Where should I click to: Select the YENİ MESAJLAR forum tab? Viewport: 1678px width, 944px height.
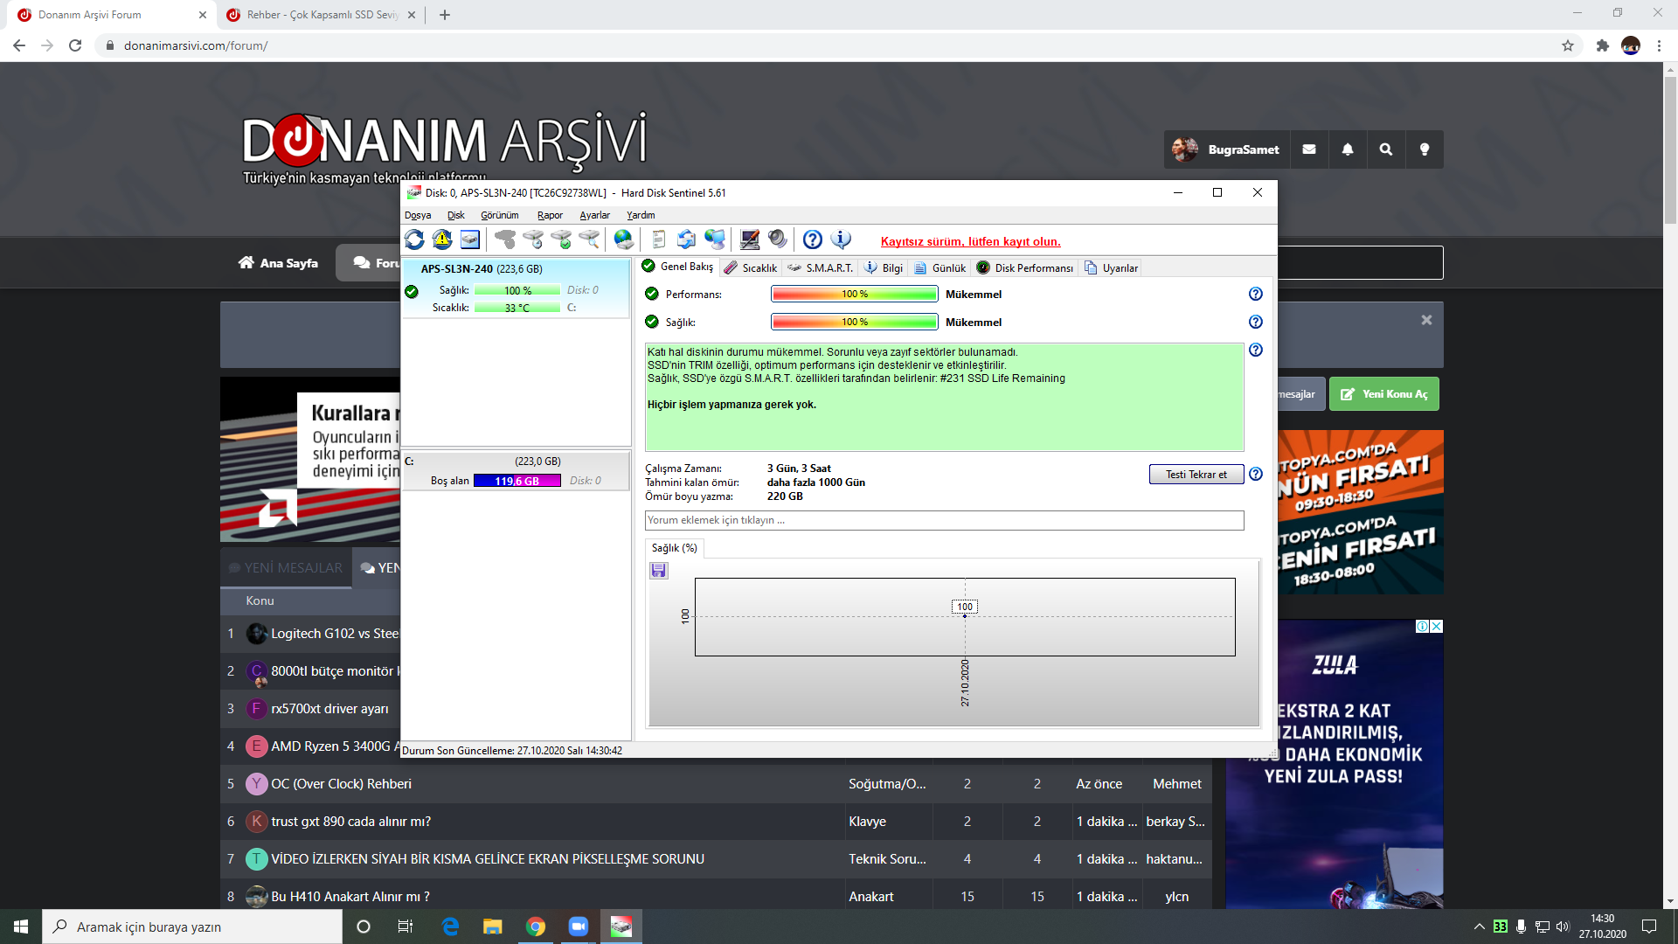tap(286, 568)
